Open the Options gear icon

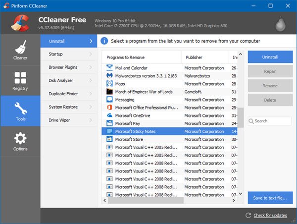[20, 138]
